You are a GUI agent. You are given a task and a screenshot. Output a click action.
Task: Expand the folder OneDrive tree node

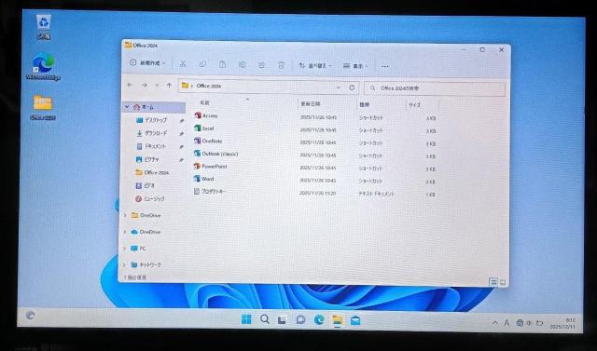(x=125, y=215)
